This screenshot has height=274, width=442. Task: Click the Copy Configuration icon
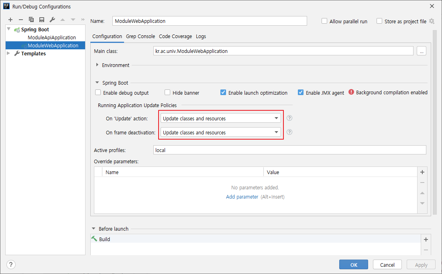click(x=31, y=20)
